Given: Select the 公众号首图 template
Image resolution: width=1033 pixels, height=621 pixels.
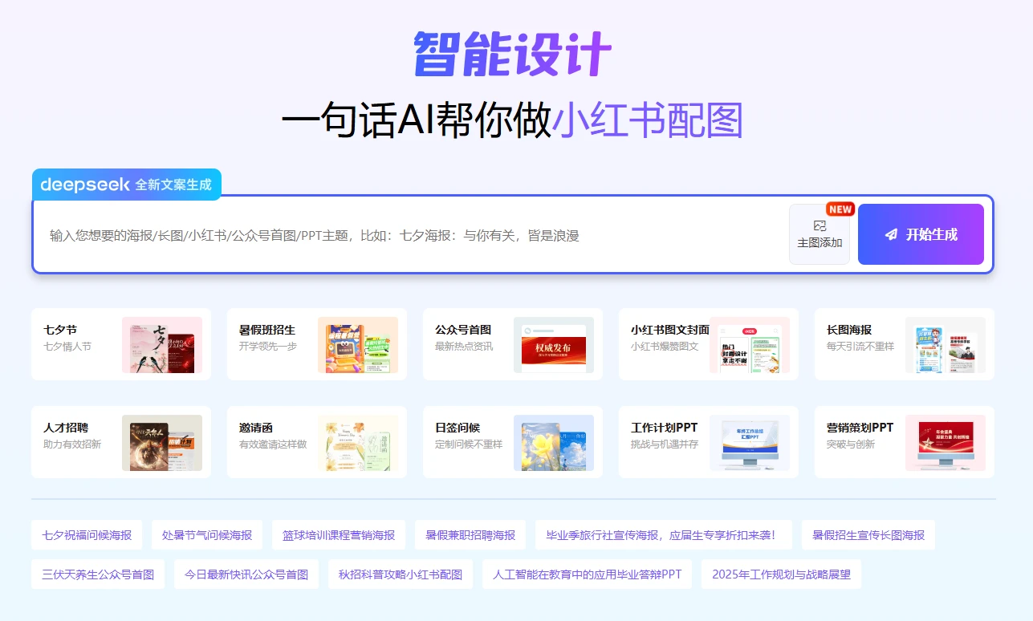Looking at the screenshot, I should 511,344.
